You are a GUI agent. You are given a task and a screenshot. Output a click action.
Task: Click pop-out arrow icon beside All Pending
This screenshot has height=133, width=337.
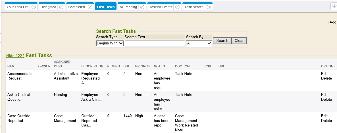point(142,7)
